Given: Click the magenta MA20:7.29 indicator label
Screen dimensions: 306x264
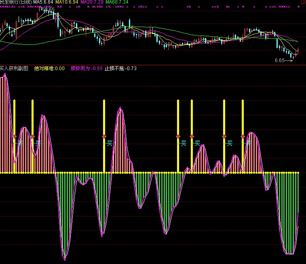Looking at the screenshot, I should point(92,2).
